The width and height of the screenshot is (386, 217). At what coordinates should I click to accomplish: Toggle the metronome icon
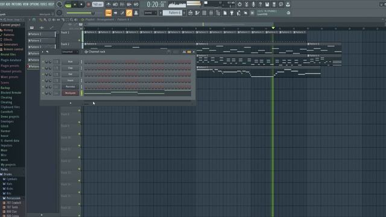point(109,4)
